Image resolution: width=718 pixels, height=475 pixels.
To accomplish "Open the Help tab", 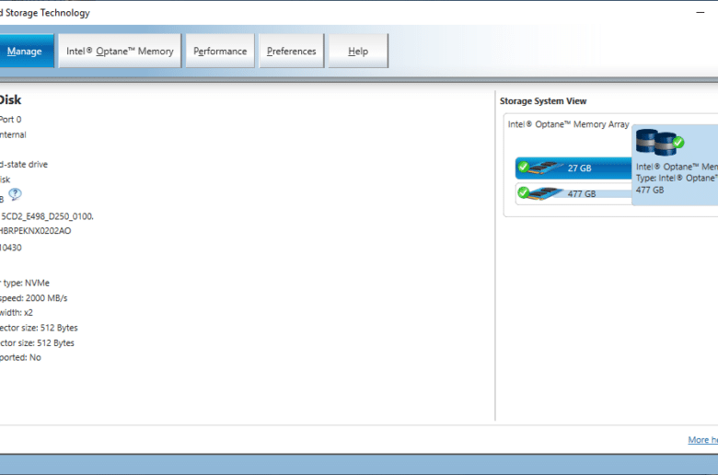I will coord(358,51).
